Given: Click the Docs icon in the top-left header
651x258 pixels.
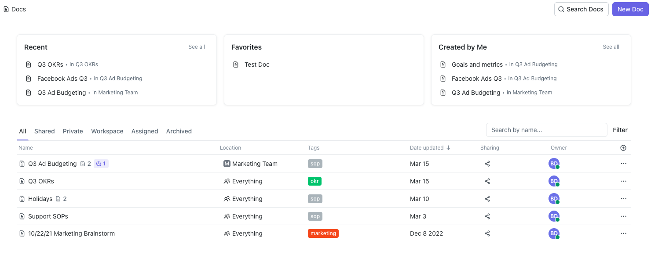Looking at the screenshot, I should click(x=7, y=9).
